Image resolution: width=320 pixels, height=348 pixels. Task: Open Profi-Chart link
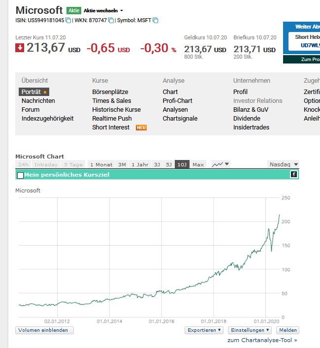[177, 101]
